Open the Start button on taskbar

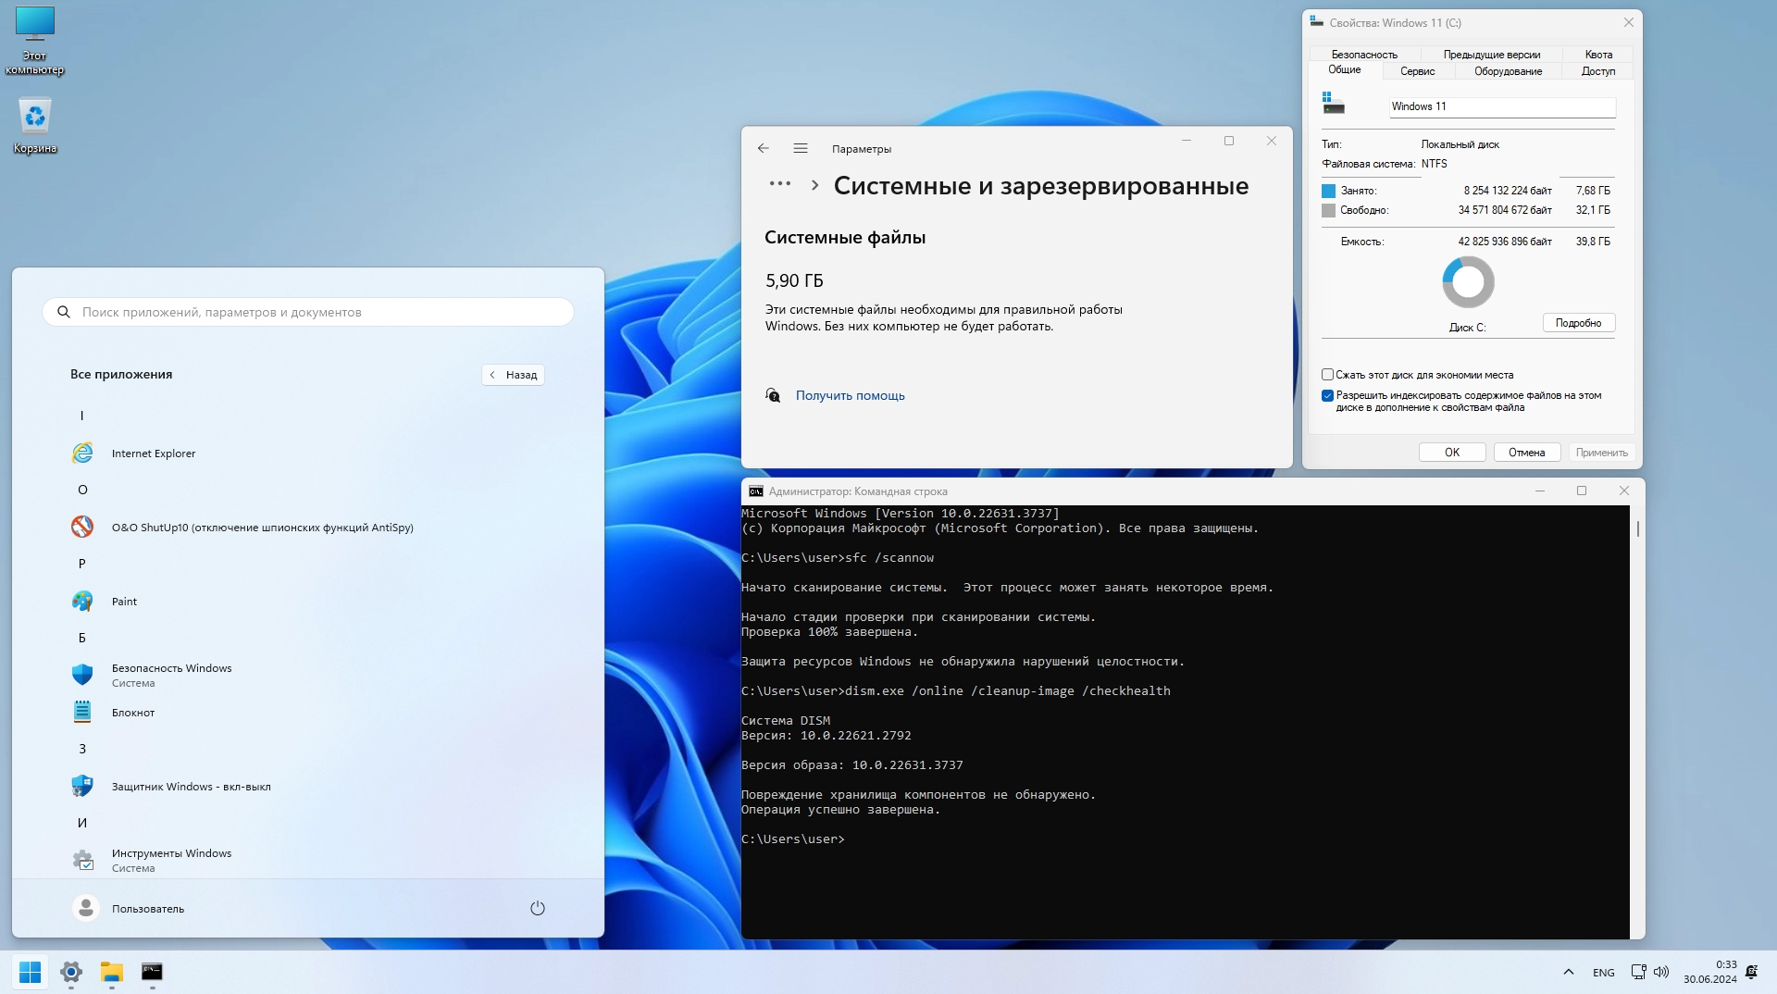(30, 972)
